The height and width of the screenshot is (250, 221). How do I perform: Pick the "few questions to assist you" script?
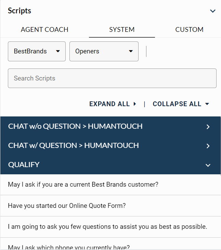[107, 227]
